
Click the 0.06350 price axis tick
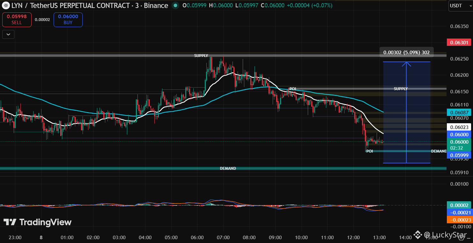pyautogui.click(x=460, y=26)
